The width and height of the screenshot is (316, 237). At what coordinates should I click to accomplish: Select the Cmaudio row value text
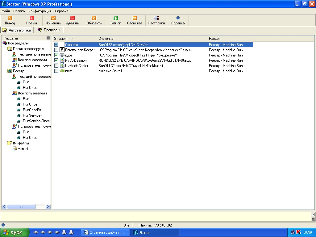click(123, 44)
